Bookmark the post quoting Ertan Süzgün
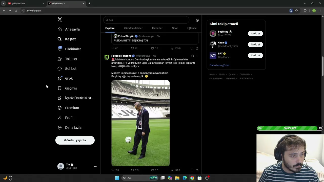The image size is (324, 182). click(192, 48)
